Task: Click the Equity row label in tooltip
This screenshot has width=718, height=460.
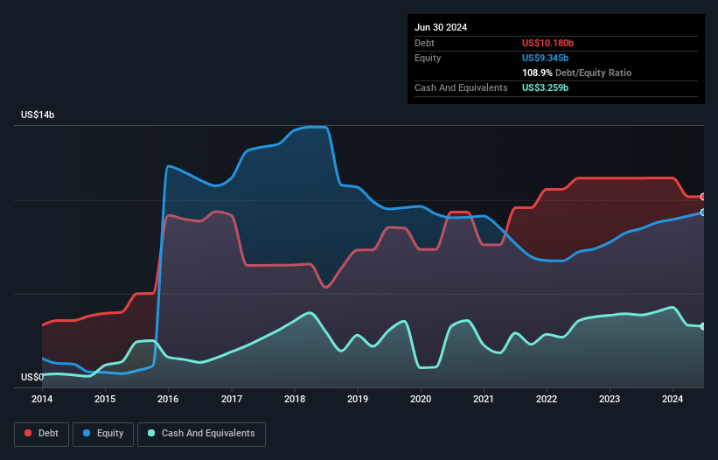Action: [x=428, y=58]
